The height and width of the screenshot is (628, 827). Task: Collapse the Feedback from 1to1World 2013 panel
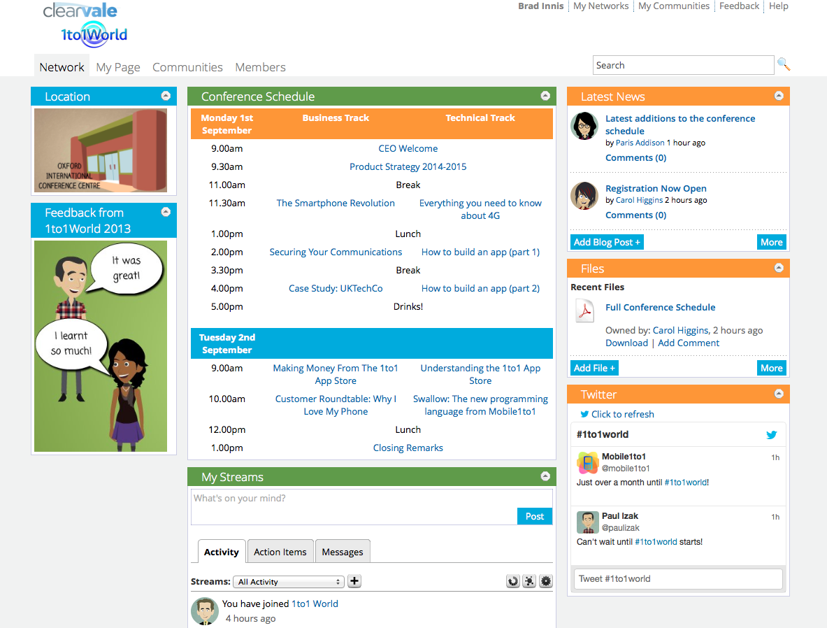coord(166,212)
